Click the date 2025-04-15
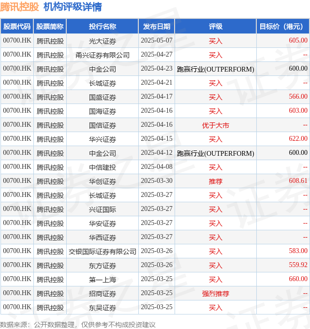The height and width of the screenshot is (329, 310). (x=157, y=138)
